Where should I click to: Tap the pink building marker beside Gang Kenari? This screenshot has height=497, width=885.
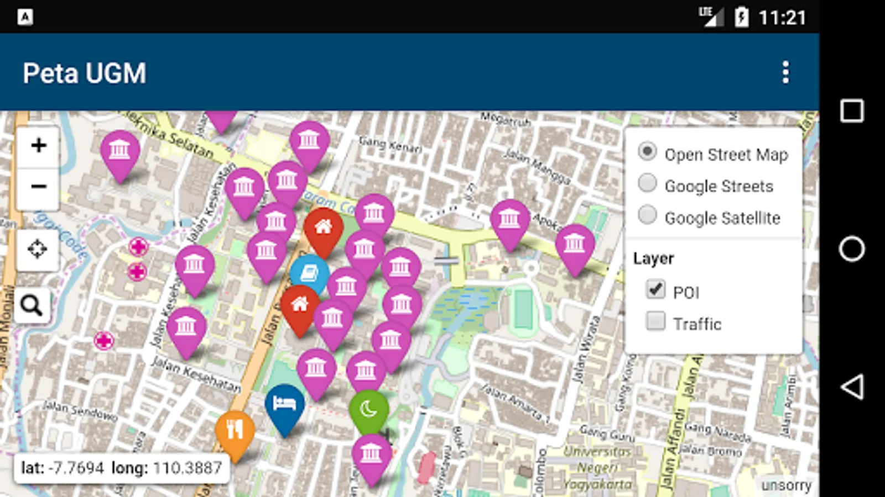point(309,146)
